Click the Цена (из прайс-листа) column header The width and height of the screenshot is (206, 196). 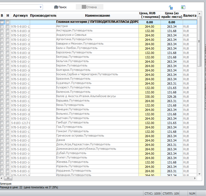pos(172,15)
